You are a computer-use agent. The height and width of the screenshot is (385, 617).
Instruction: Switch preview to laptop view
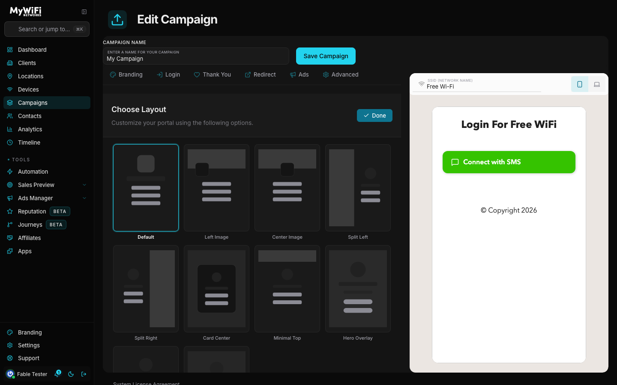597,84
